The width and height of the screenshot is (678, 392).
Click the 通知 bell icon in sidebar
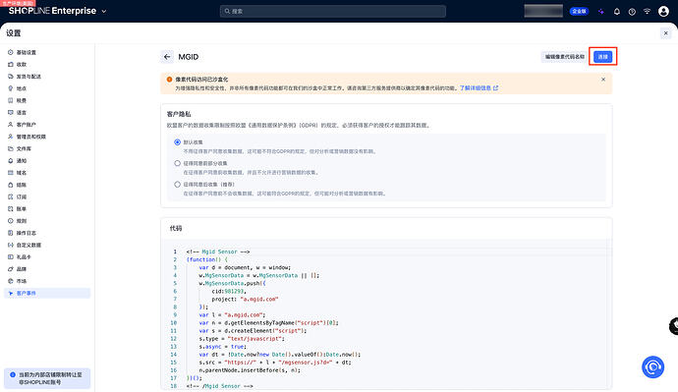tap(11, 161)
